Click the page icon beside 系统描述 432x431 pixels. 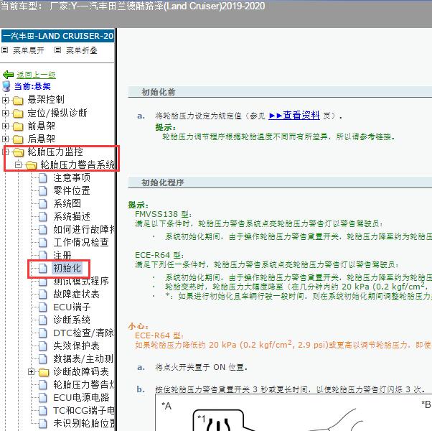[43, 217]
